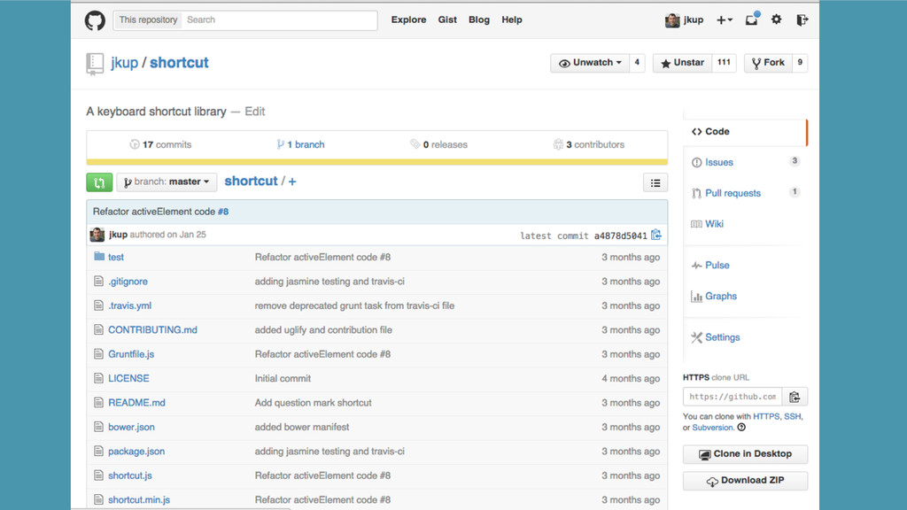
Task: Open the Pulse tab
Action: coord(717,266)
